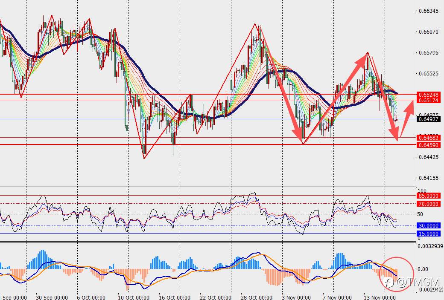The width and height of the screenshot is (444, 300).
Task: Select the 0.00 MACD zero label
Action: click(x=423, y=269)
